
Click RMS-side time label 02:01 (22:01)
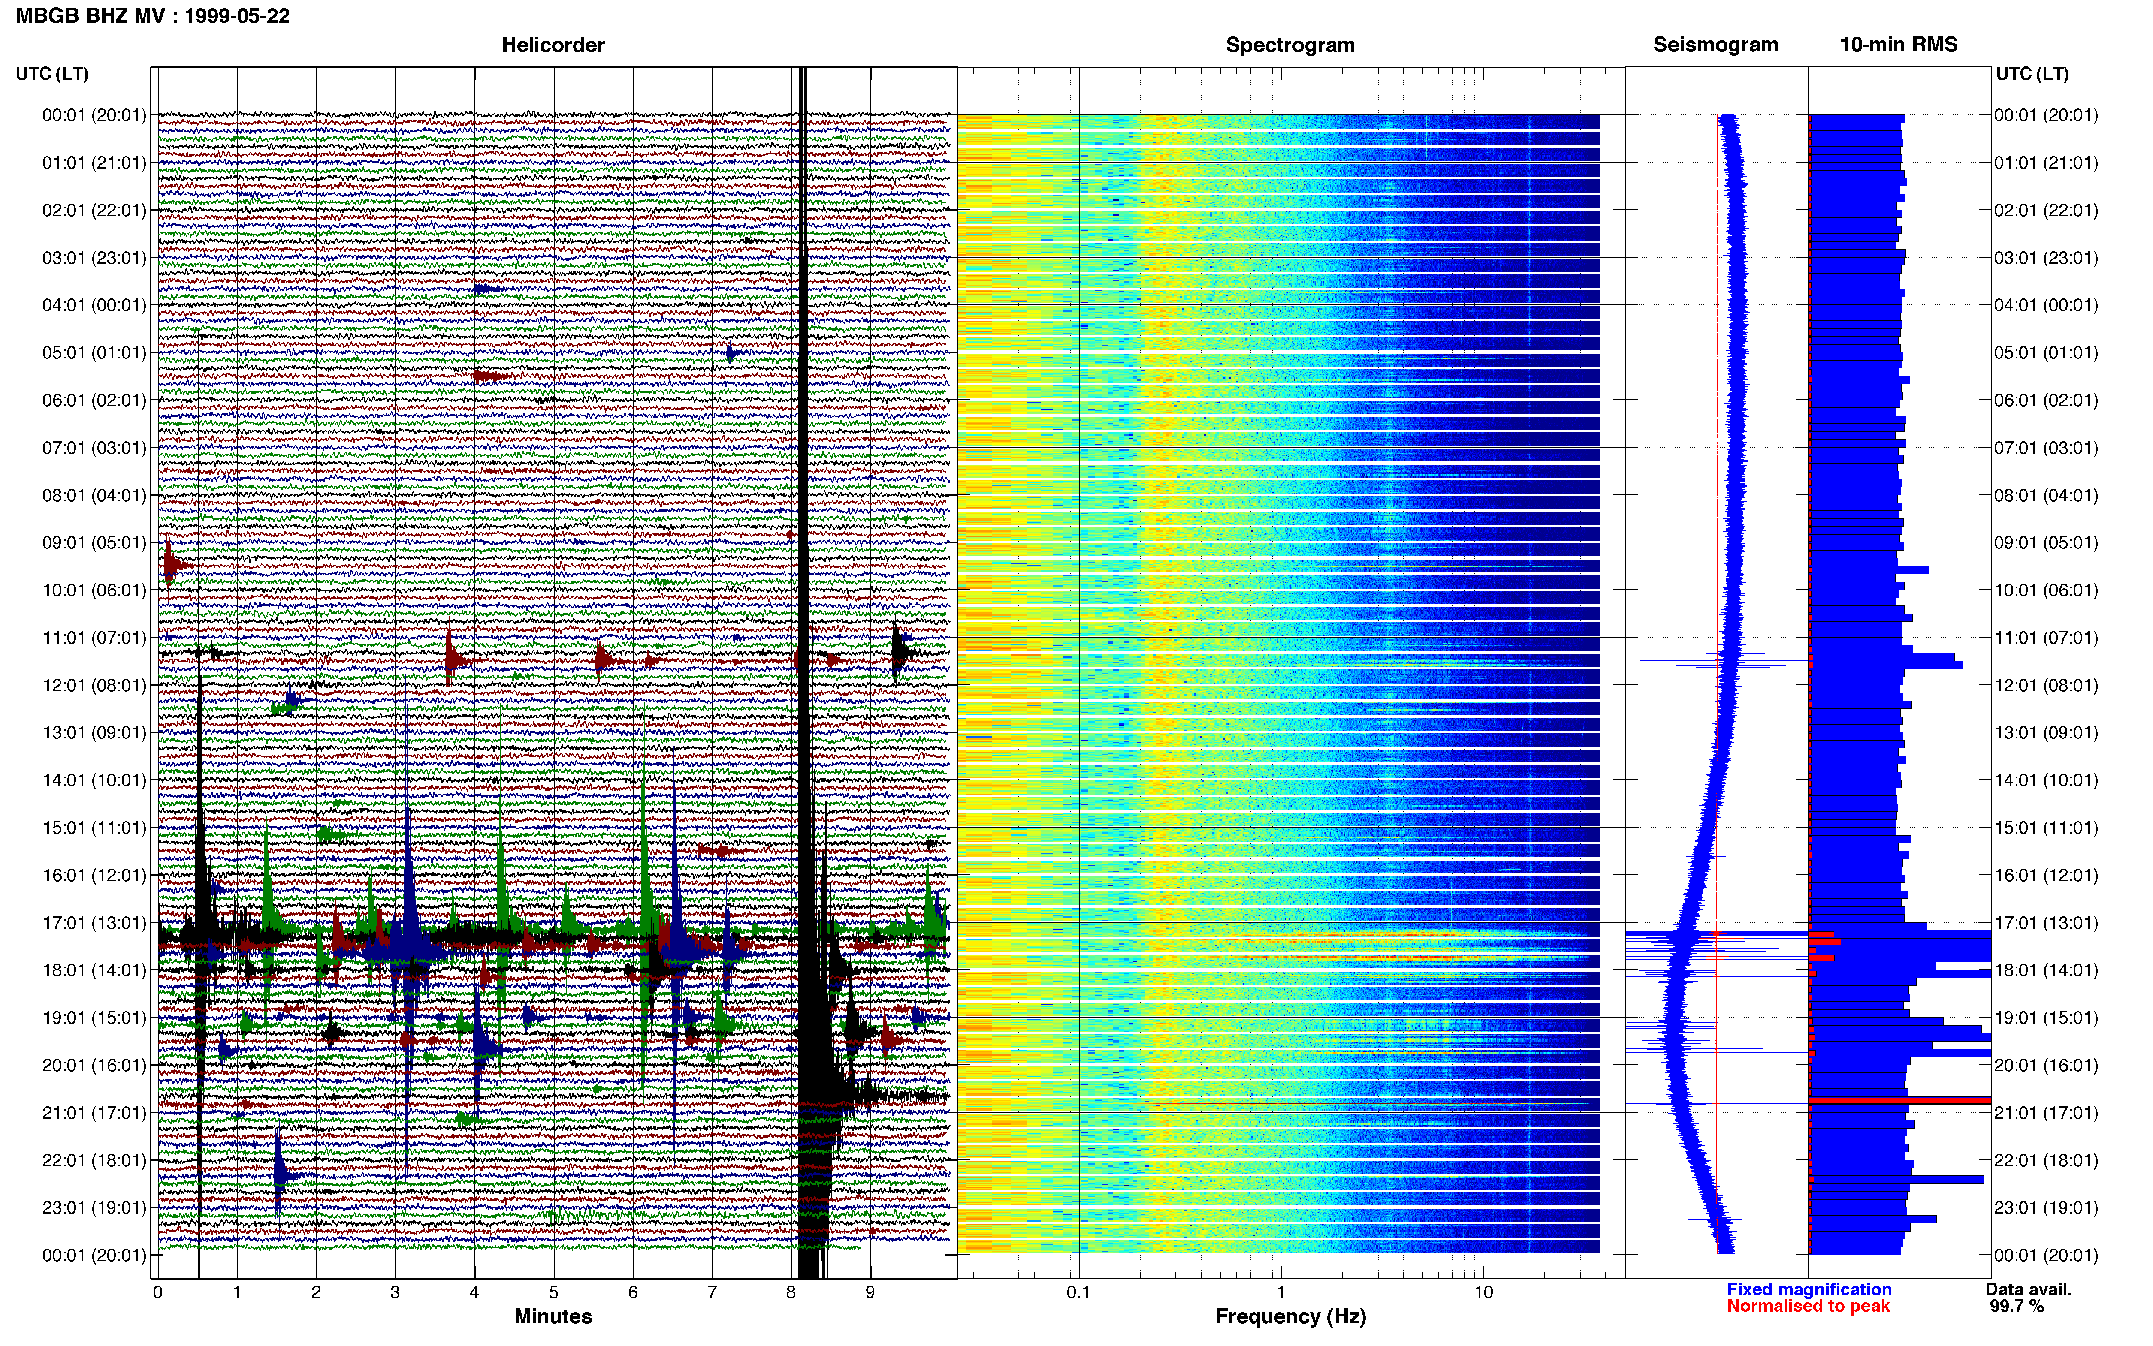pyautogui.click(x=2046, y=211)
